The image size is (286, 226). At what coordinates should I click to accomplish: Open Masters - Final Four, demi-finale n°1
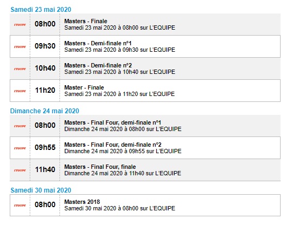[112, 122]
